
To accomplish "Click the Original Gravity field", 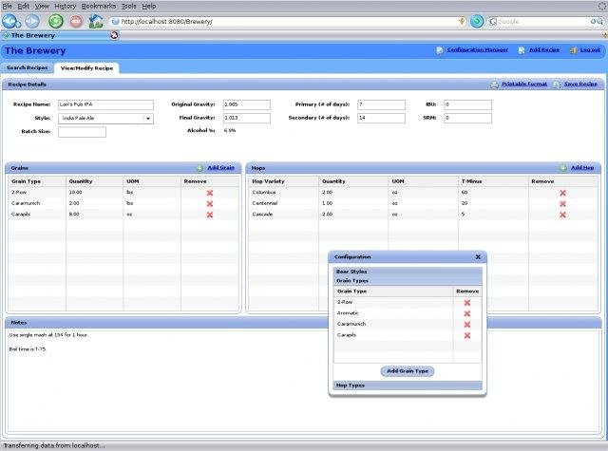I will (247, 104).
